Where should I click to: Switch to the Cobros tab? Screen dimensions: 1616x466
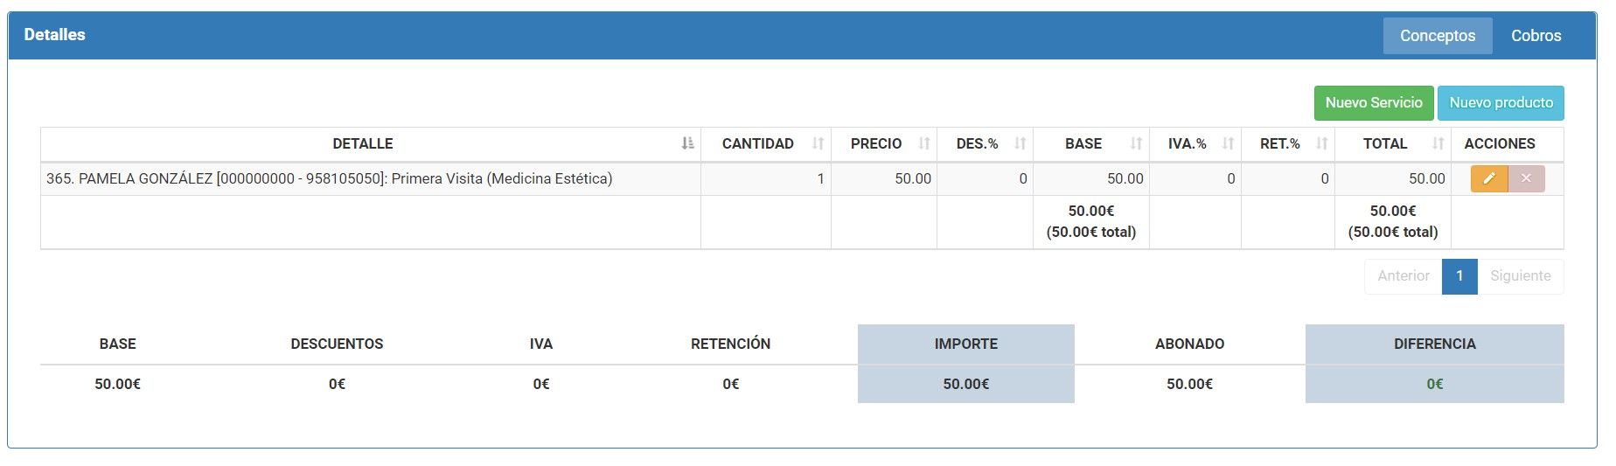click(x=1536, y=36)
